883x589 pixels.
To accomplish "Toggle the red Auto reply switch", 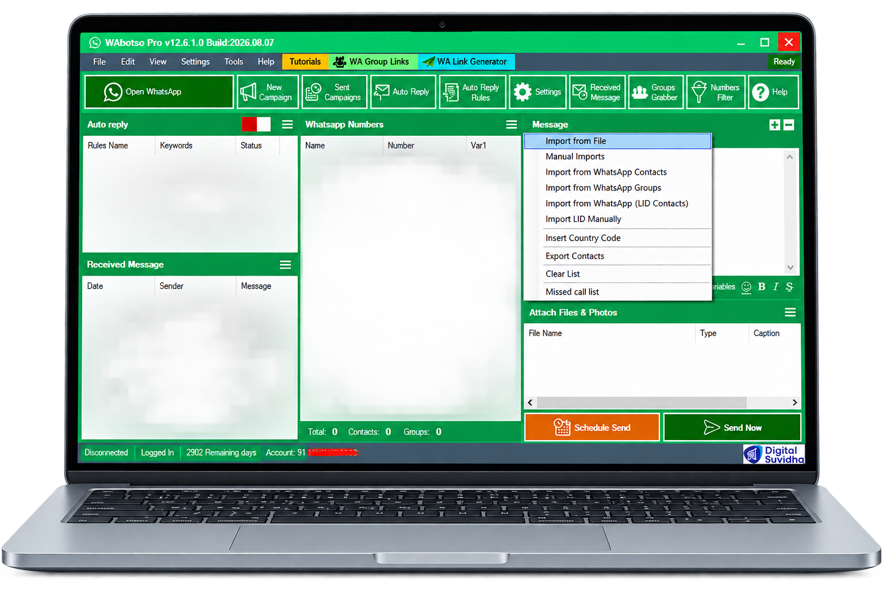I will click(x=256, y=124).
